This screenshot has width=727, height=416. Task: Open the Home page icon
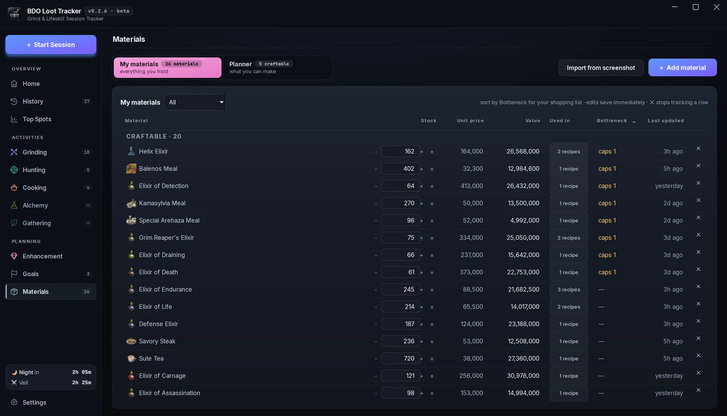tap(14, 84)
